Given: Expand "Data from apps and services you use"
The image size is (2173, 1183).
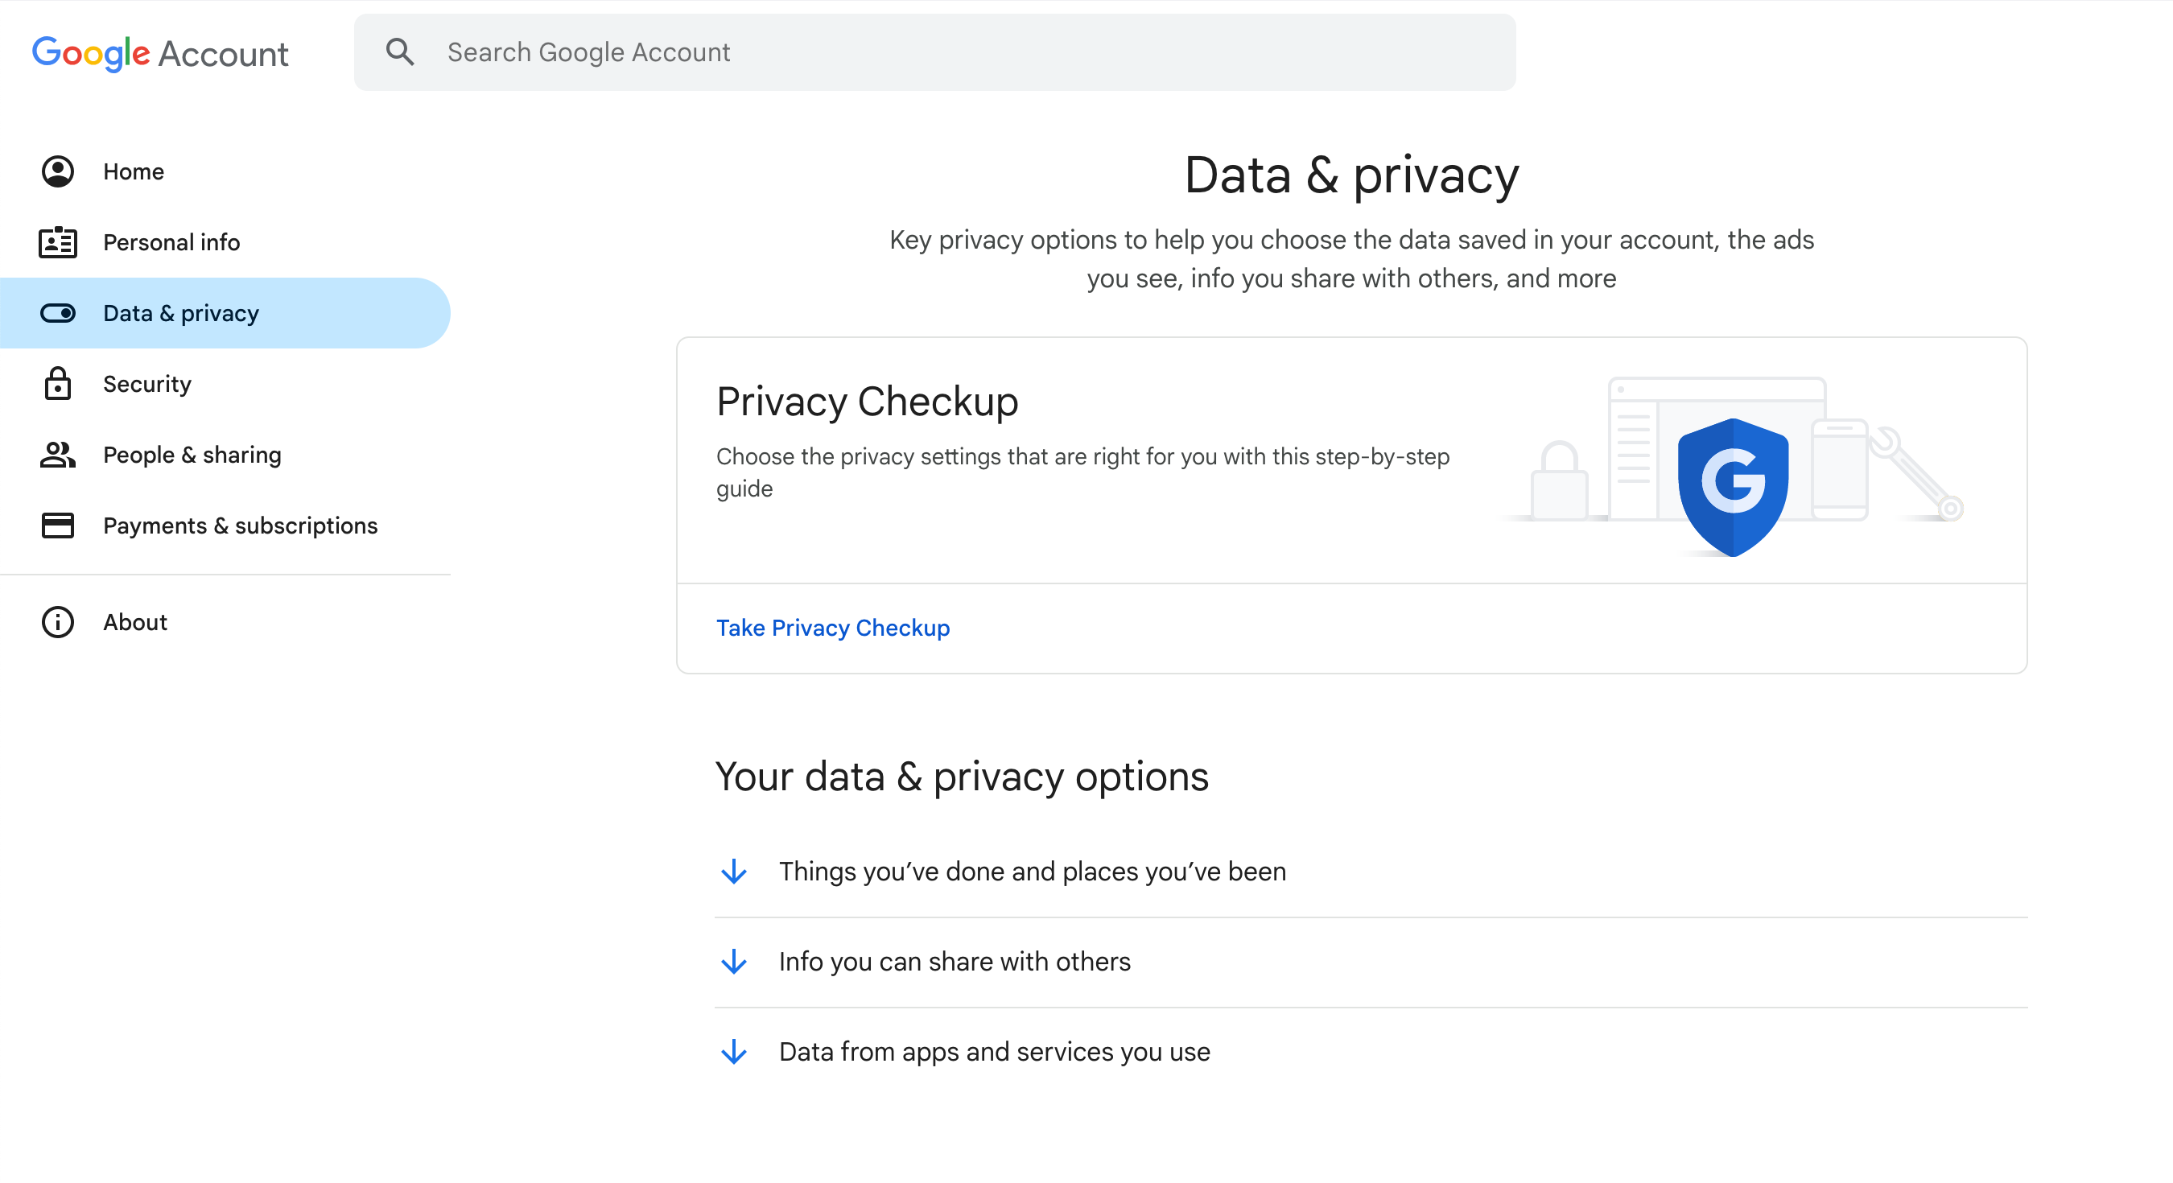Looking at the screenshot, I should coord(994,1052).
